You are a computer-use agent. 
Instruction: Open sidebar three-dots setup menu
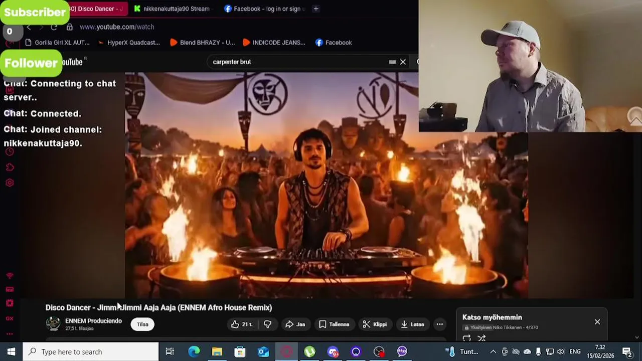pyautogui.click(x=10, y=333)
